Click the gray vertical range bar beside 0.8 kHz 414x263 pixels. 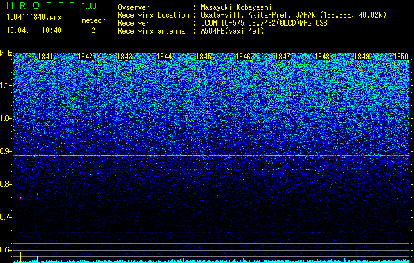(x=13, y=203)
